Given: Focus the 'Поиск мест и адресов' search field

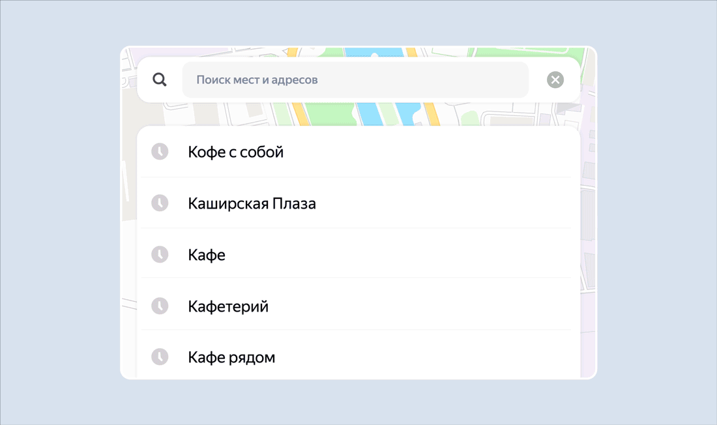Looking at the screenshot, I should 355,80.
